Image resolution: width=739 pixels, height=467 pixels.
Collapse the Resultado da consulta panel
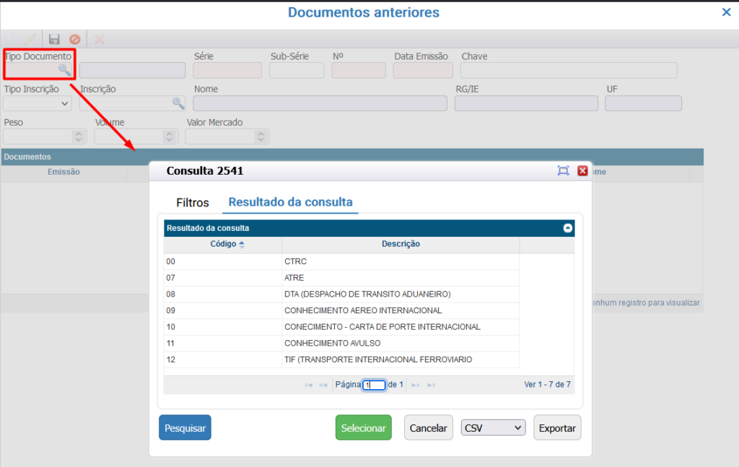coord(568,228)
